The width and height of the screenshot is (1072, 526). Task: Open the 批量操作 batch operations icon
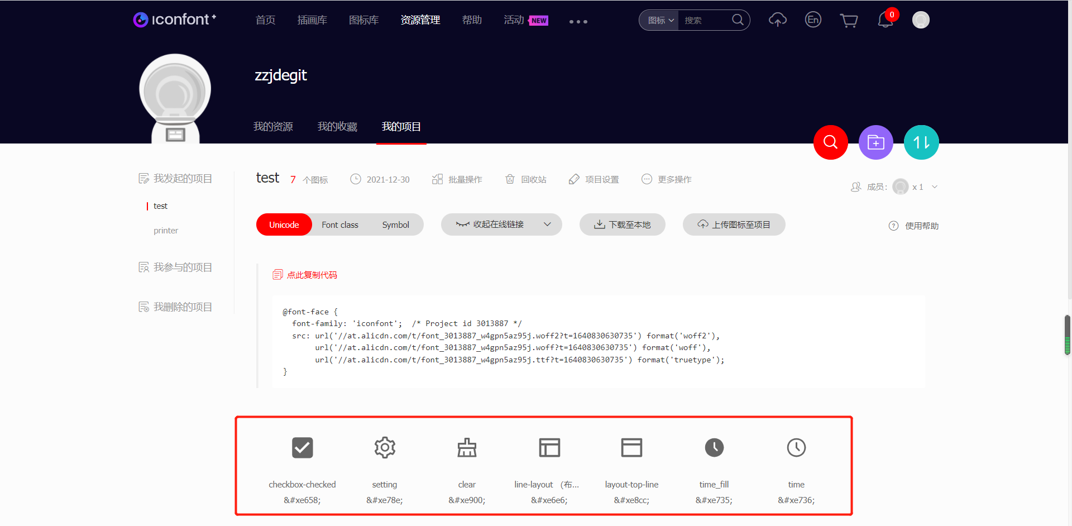pyautogui.click(x=438, y=179)
